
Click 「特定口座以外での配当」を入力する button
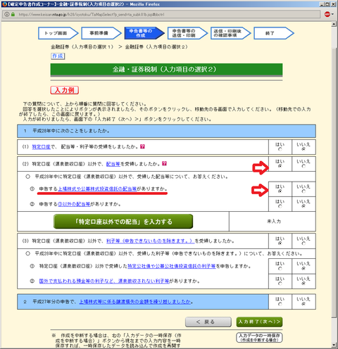[123, 222]
